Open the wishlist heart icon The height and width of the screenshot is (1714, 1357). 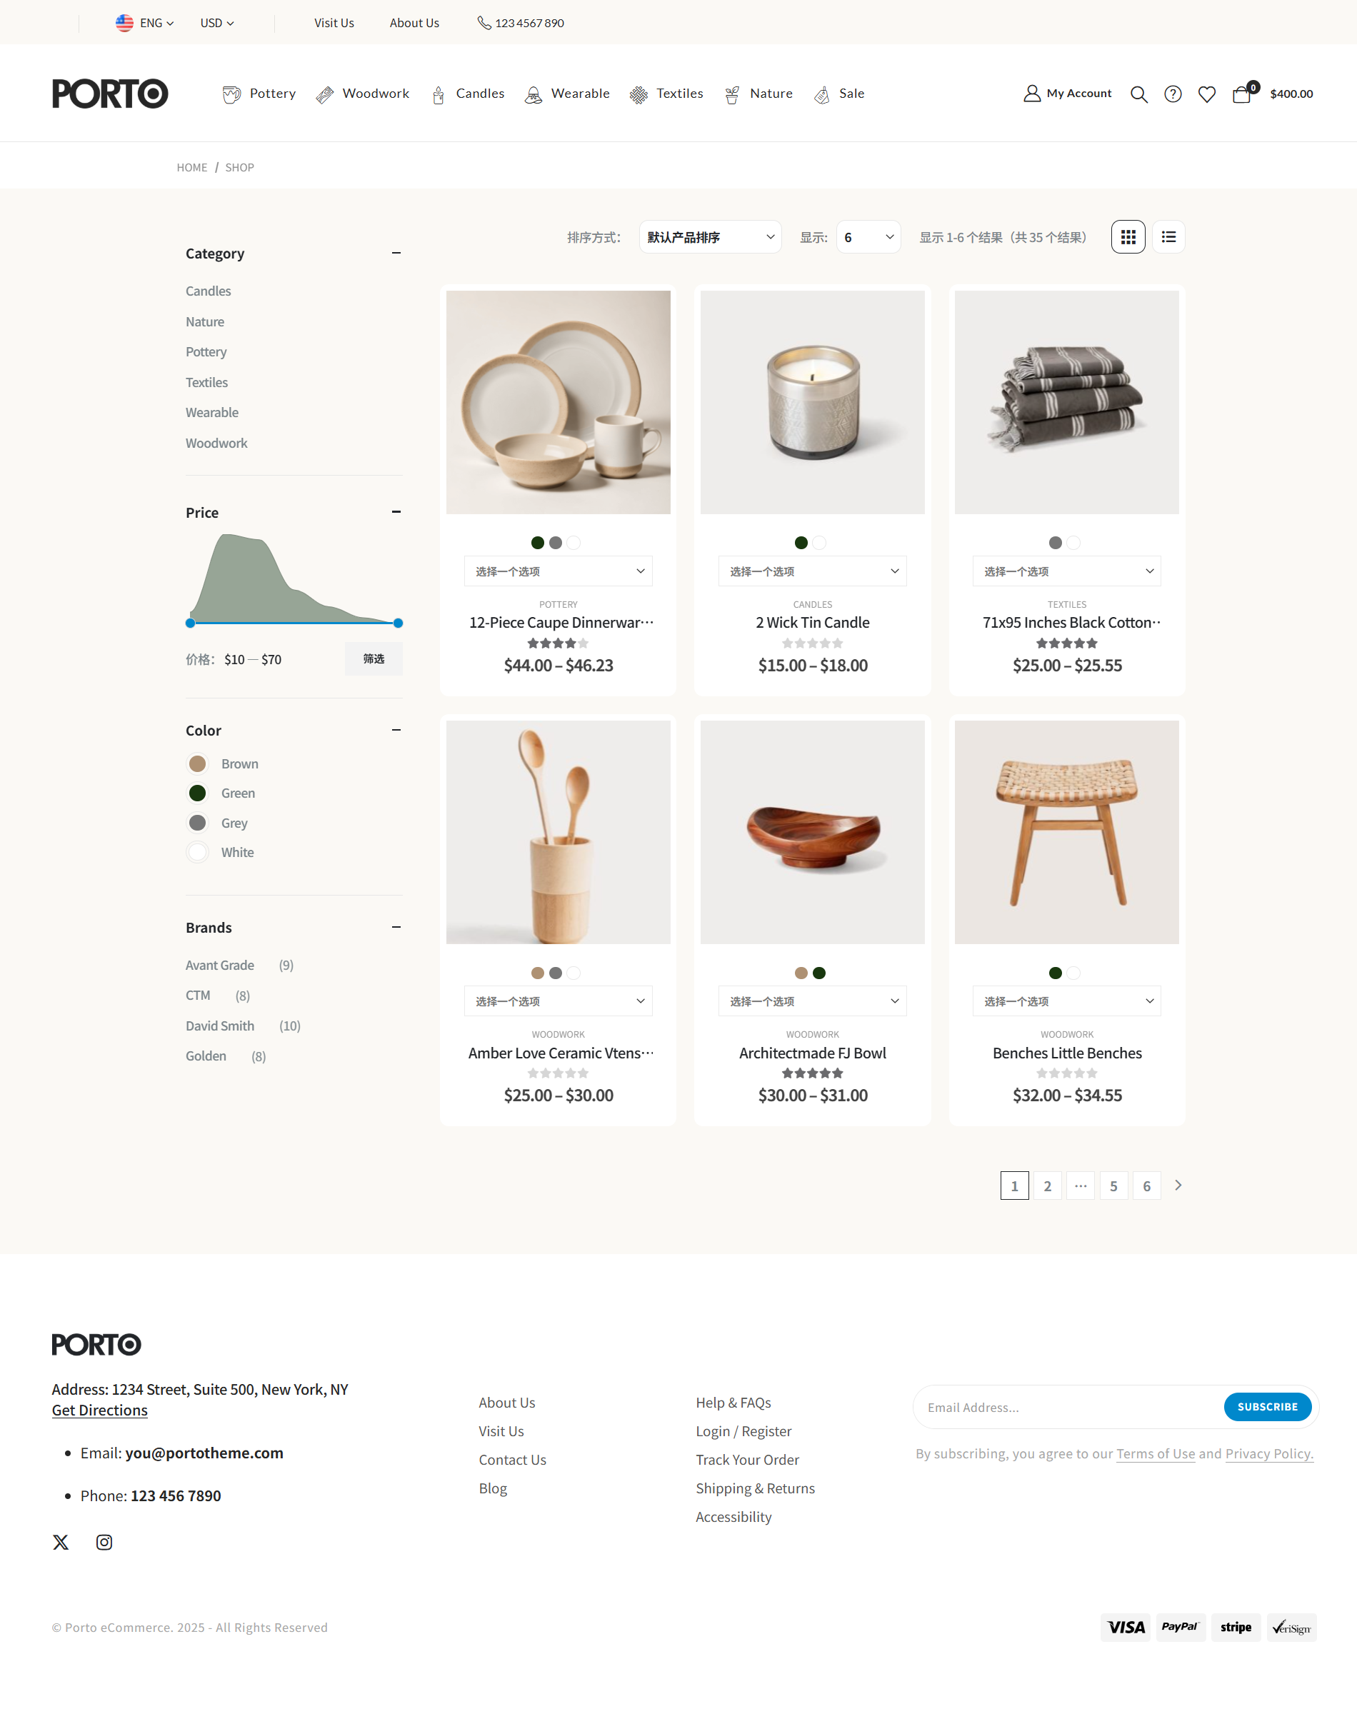tap(1207, 94)
